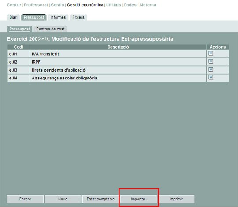Open the Professorat menu

coord(36,5)
